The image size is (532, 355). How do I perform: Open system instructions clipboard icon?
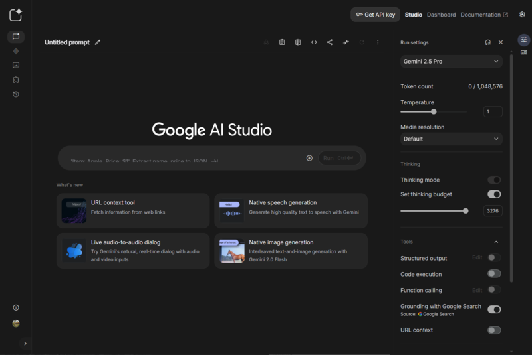click(x=282, y=42)
